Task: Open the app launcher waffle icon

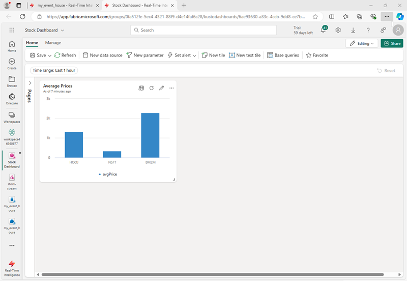Action: pos(12,30)
